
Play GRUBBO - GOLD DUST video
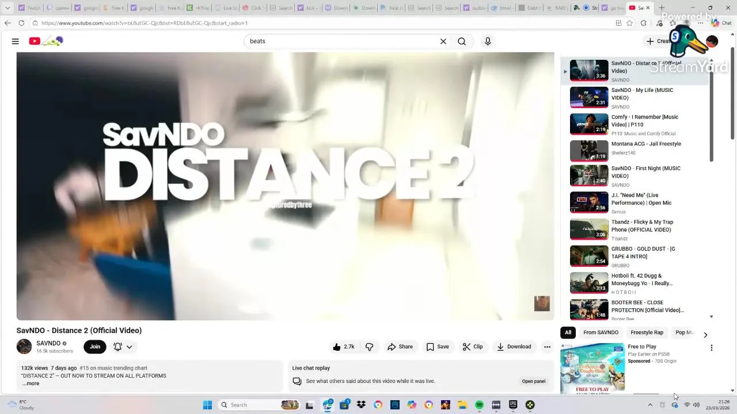(x=635, y=256)
